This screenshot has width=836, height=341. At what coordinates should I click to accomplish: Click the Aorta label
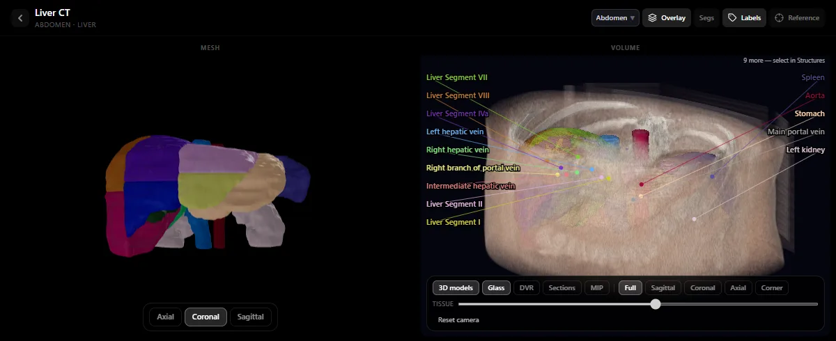tap(814, 95)
